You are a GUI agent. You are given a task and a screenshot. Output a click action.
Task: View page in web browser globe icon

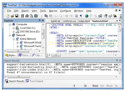(x=87, y=16)
